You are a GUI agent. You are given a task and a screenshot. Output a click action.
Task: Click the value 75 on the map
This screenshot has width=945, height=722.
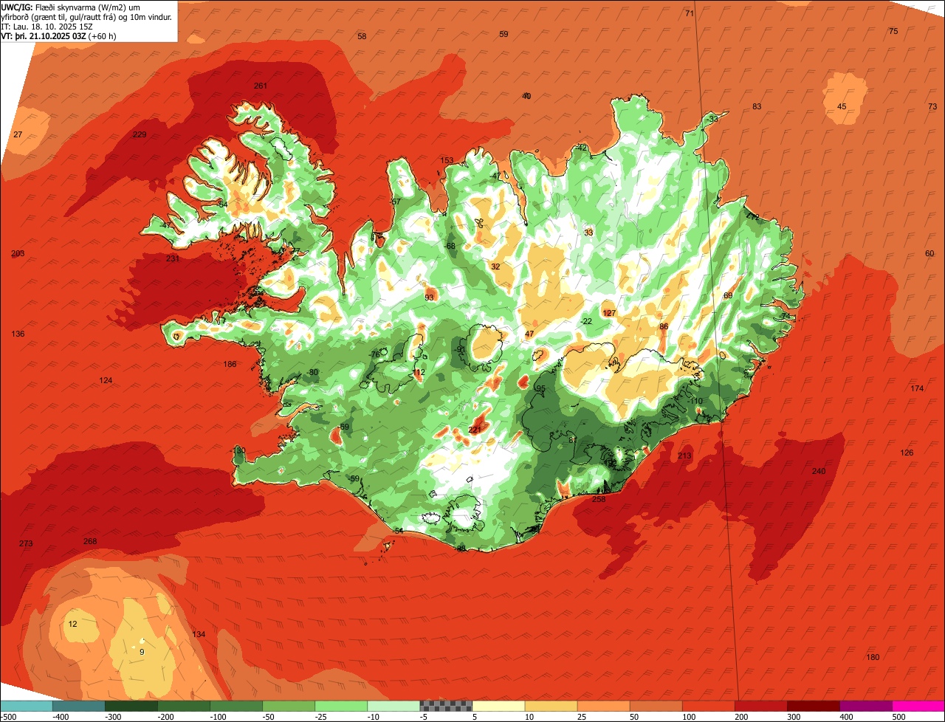click(893, 31)
